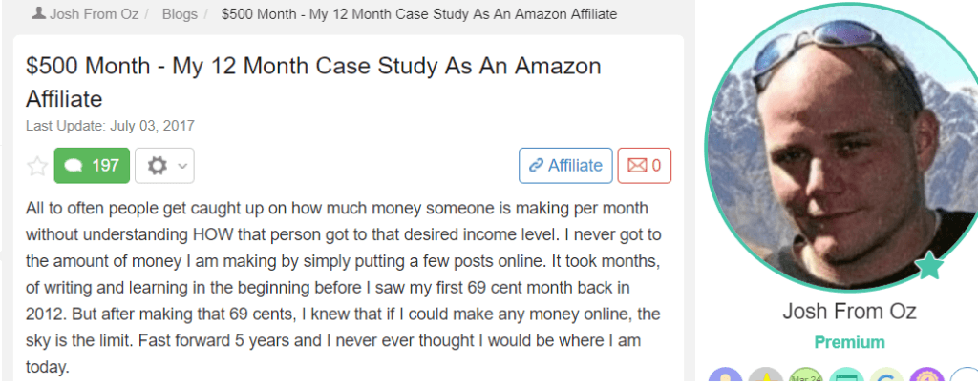Open the 197 comments button
The image size is (978, 385).
92,165
